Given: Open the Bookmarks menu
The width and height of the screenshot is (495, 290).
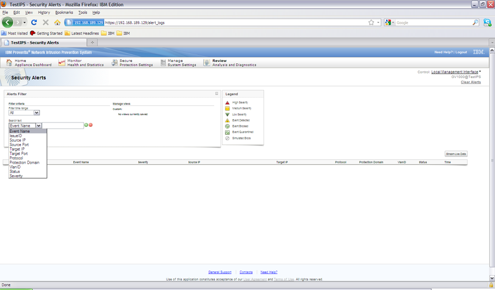Looking at the screenshot, I should tap(64, 12).
